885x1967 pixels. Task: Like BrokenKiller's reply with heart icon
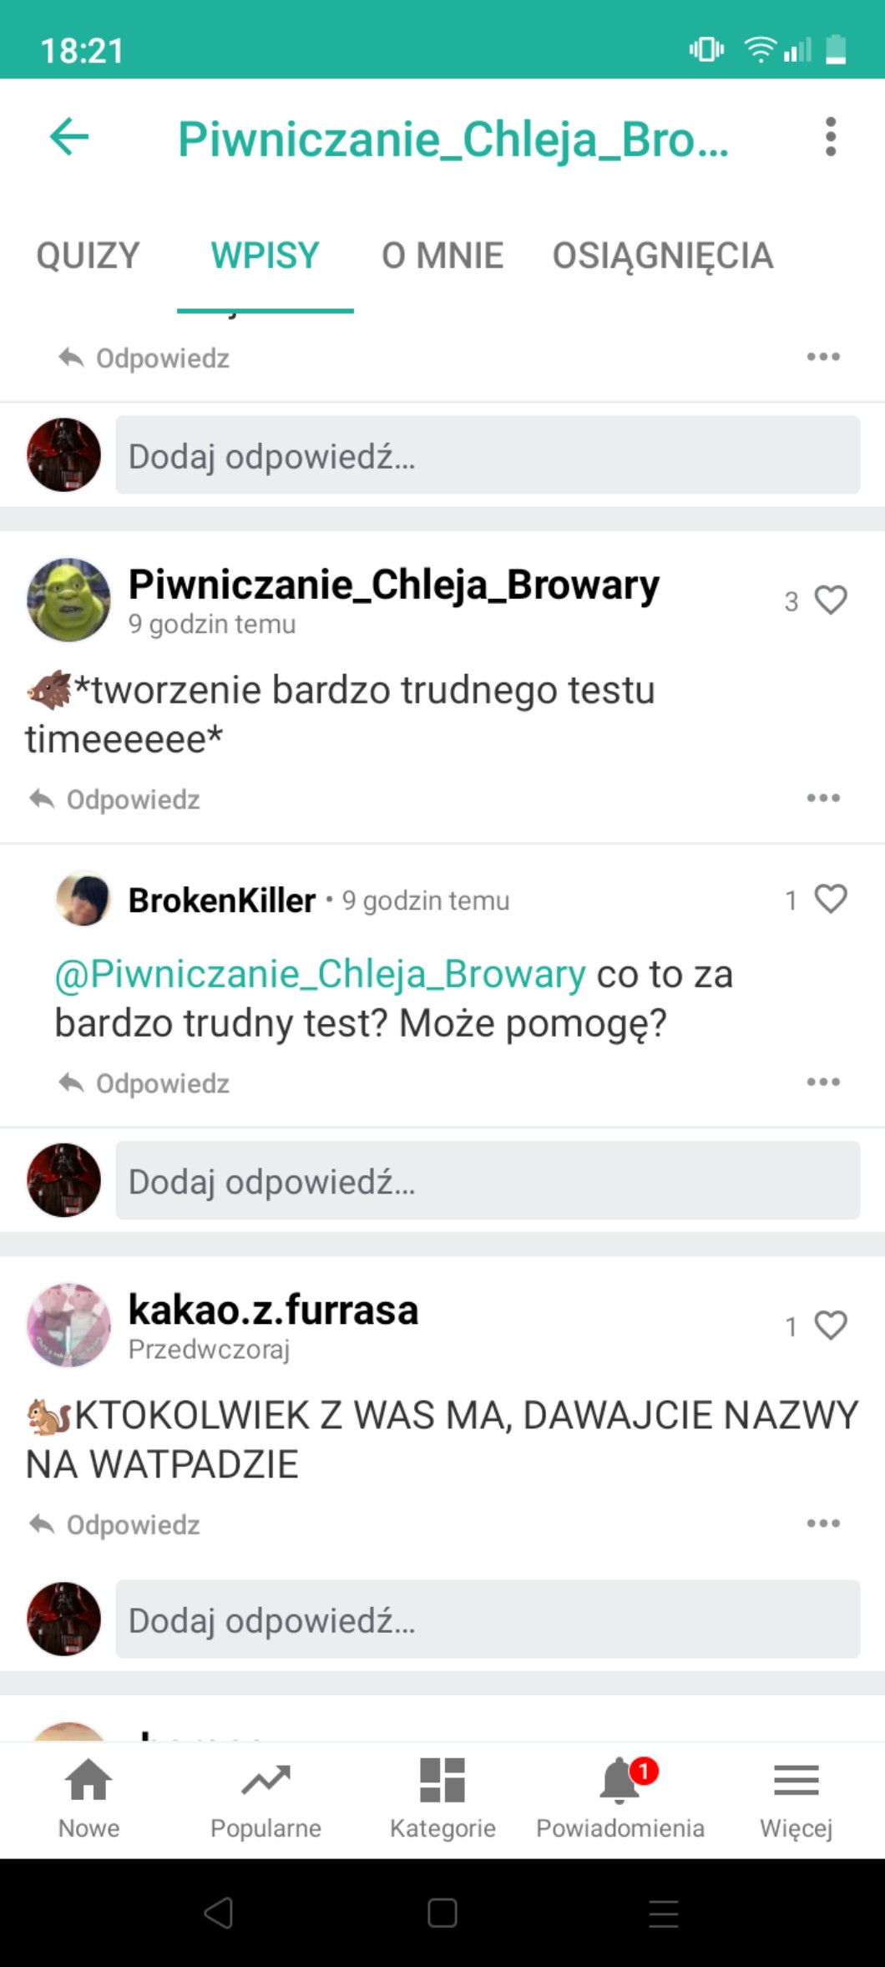(x=831, y=900)
